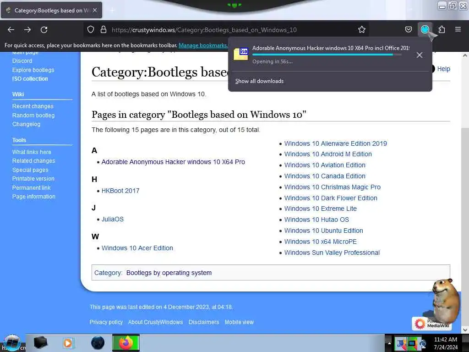The height and width of the screenshot is (352, 469).
Task: Open the Firefox hamburger menu
Action: pyautogui.click(x=458, y=29)
